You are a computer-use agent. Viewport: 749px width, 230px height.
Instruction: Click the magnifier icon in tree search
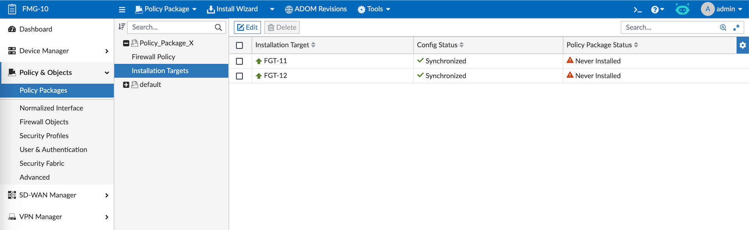pyautogui.click(x=218, y=27)
